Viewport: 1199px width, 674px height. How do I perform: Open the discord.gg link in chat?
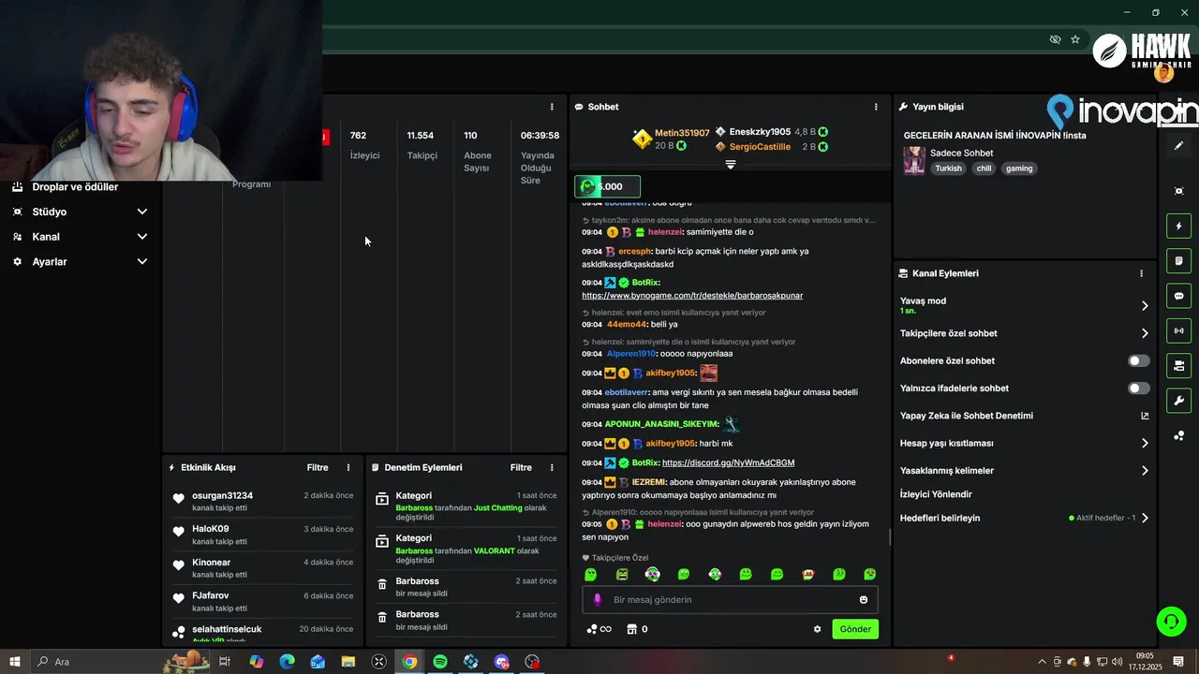[x=728, y=462]
